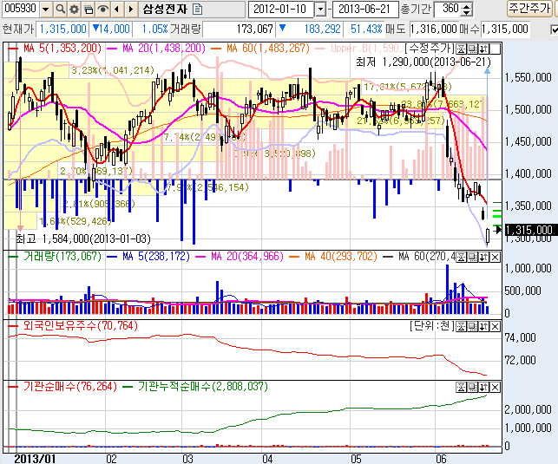Click the up-down arrows icon in the 외국인보유주수 panel
Screen dimensions: 558x464
[484, 326]
